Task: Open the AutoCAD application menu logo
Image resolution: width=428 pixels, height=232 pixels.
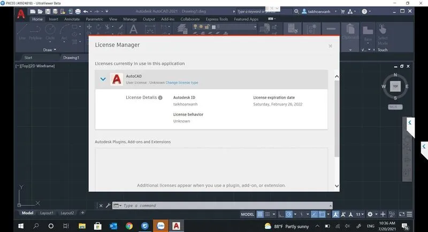Action: (21, 14)
